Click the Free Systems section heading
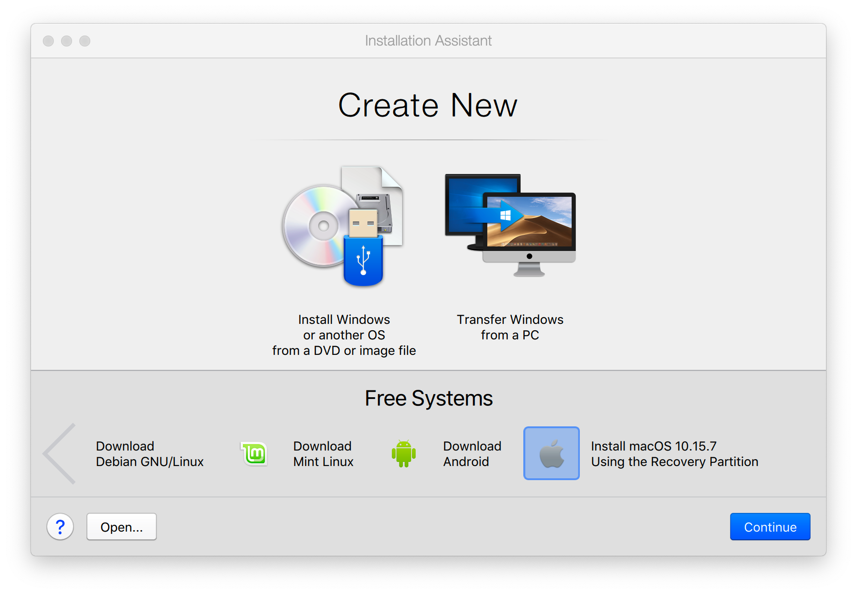Viewport: 857px width, 594px height. tap(428, 398)
